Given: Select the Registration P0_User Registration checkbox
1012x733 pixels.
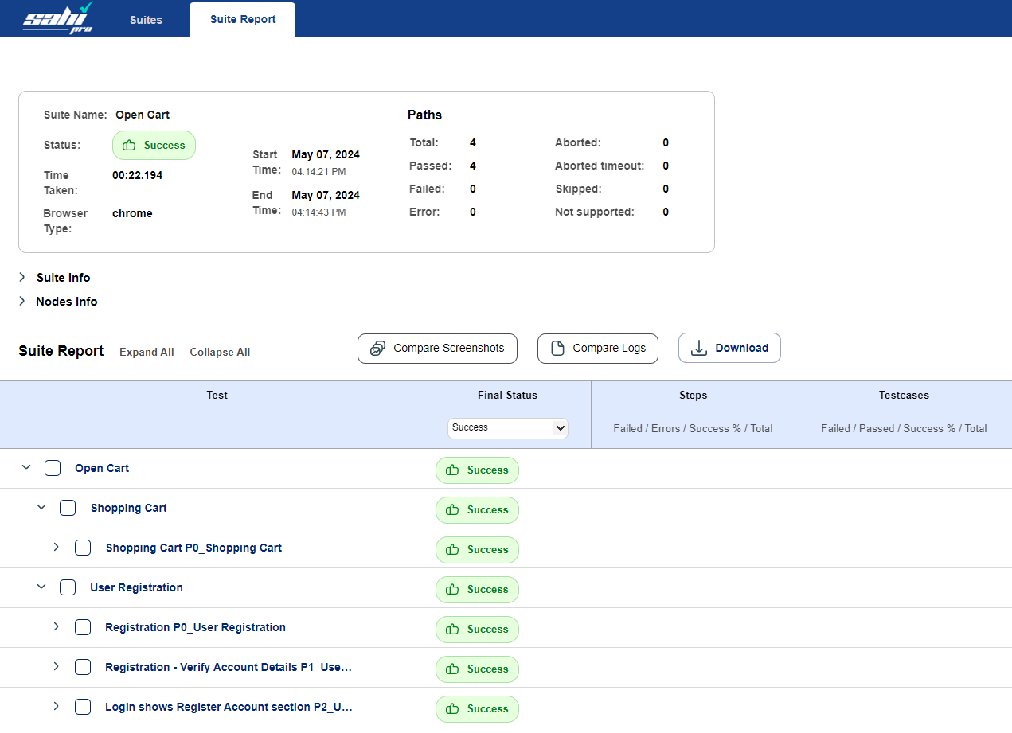Looking at the screenshot, I should pos(83,627).
